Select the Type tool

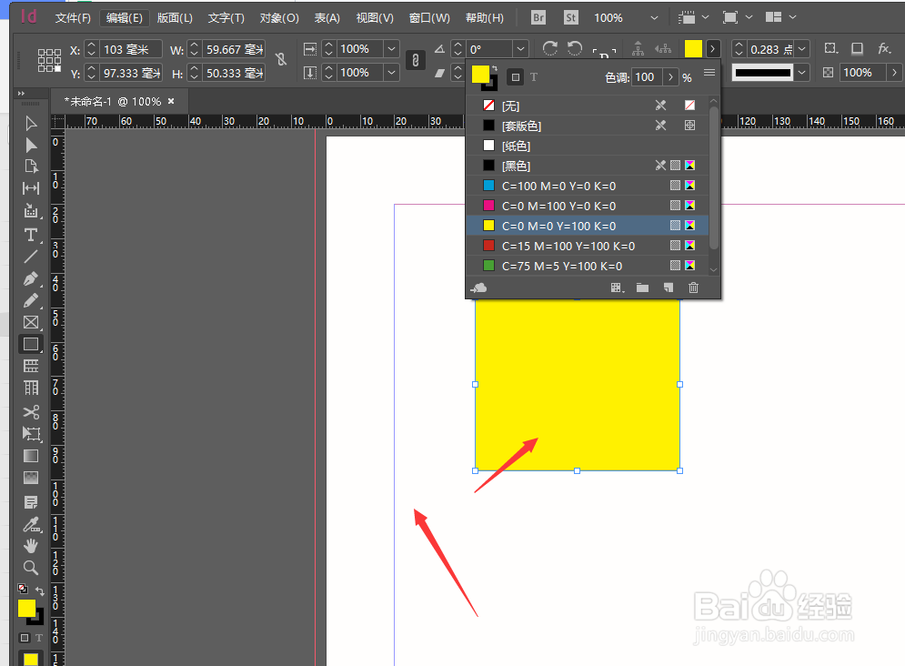(x=31, y=235)
